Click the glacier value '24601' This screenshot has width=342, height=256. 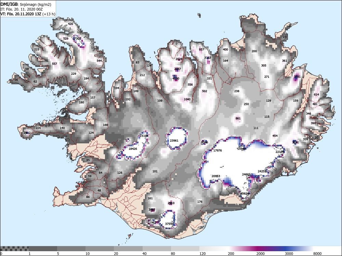[x=246, y=174]
